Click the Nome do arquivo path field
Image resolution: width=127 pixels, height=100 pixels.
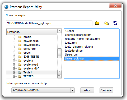(49, 23)
